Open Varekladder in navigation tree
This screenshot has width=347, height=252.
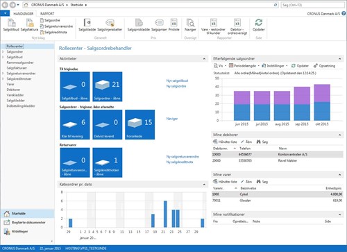coord(15,95)
